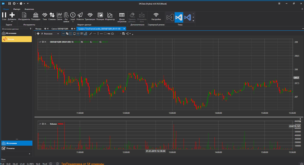Viewport: 304px width, 165px height.
Task: Toggle the Volume indicator visibility checkmark
Action: click(x=40, y=124)
